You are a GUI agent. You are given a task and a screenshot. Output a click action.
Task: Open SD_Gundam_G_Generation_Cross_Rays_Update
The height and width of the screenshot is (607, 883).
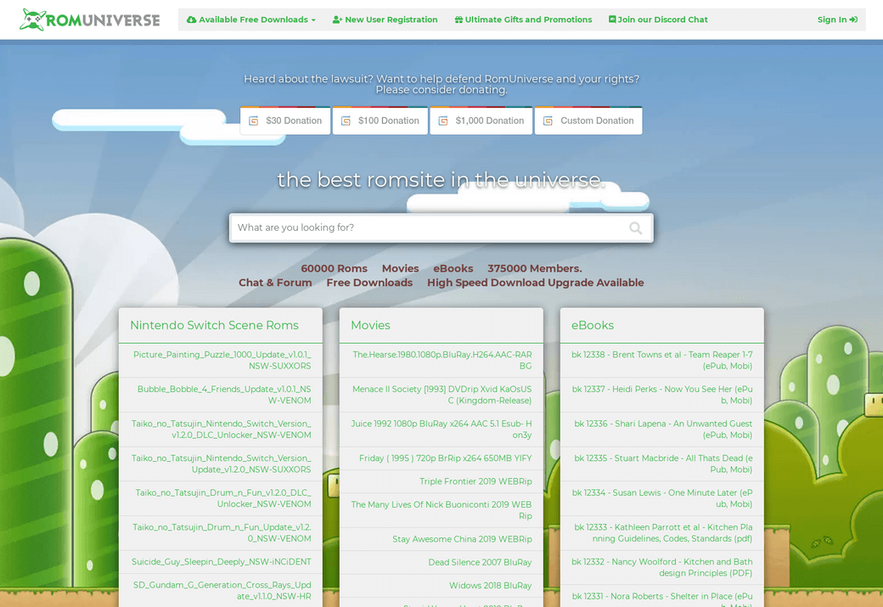point(221,590)
